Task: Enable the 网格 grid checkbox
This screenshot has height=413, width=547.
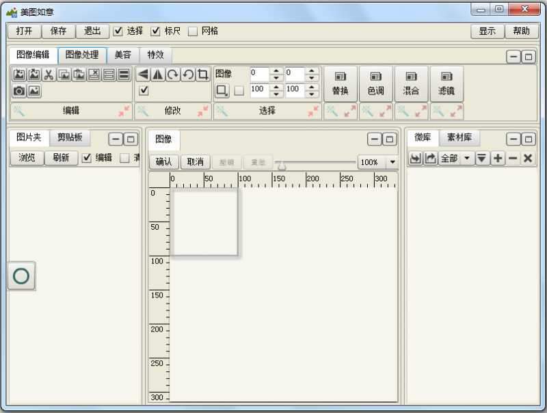Action: pyautogui.click(x=193, y=31)
